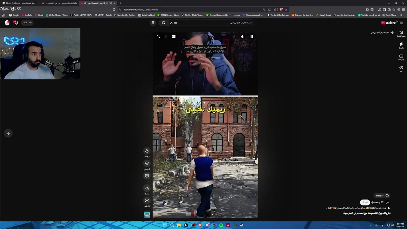The width and height of the screenshot is (407, 229).
Task: Open the YouTube logo home link
Action: click(388, 23)
